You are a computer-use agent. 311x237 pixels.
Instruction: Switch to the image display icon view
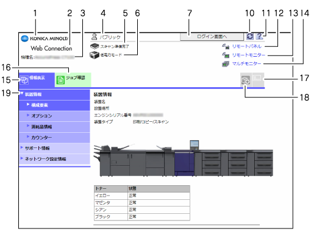[x=246, y=80]
